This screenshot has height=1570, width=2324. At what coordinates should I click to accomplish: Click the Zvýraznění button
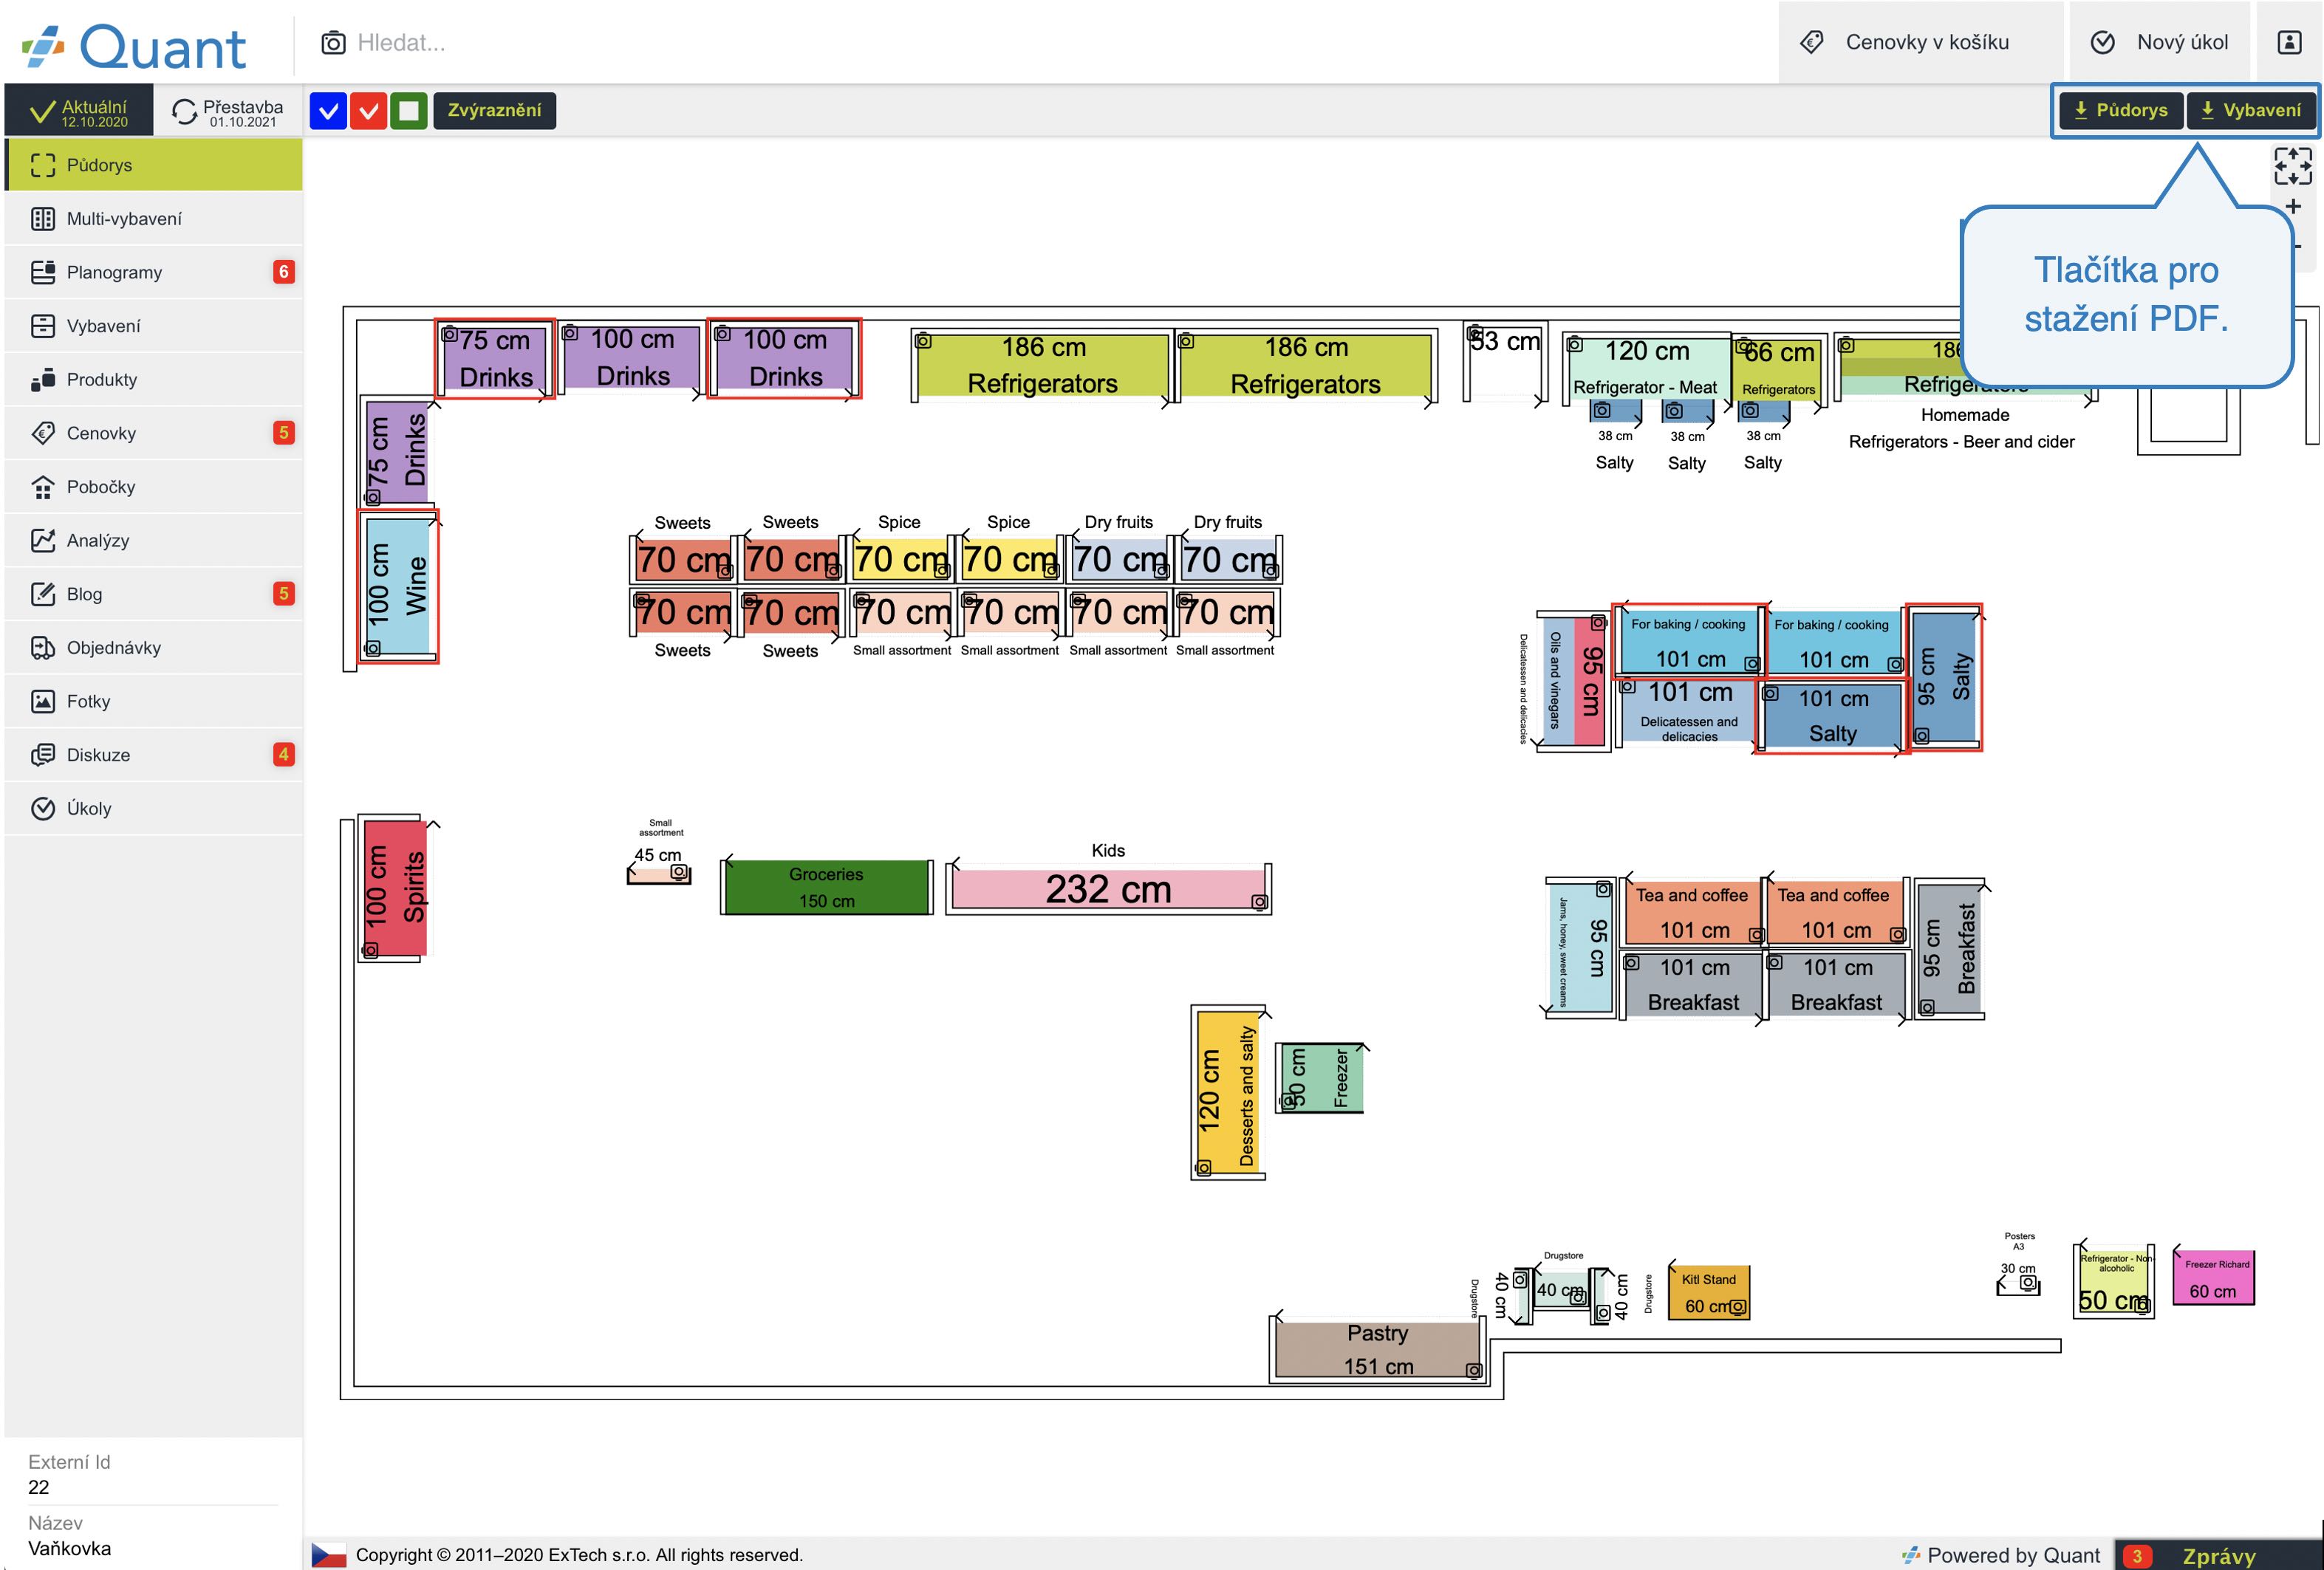point(494,110)
